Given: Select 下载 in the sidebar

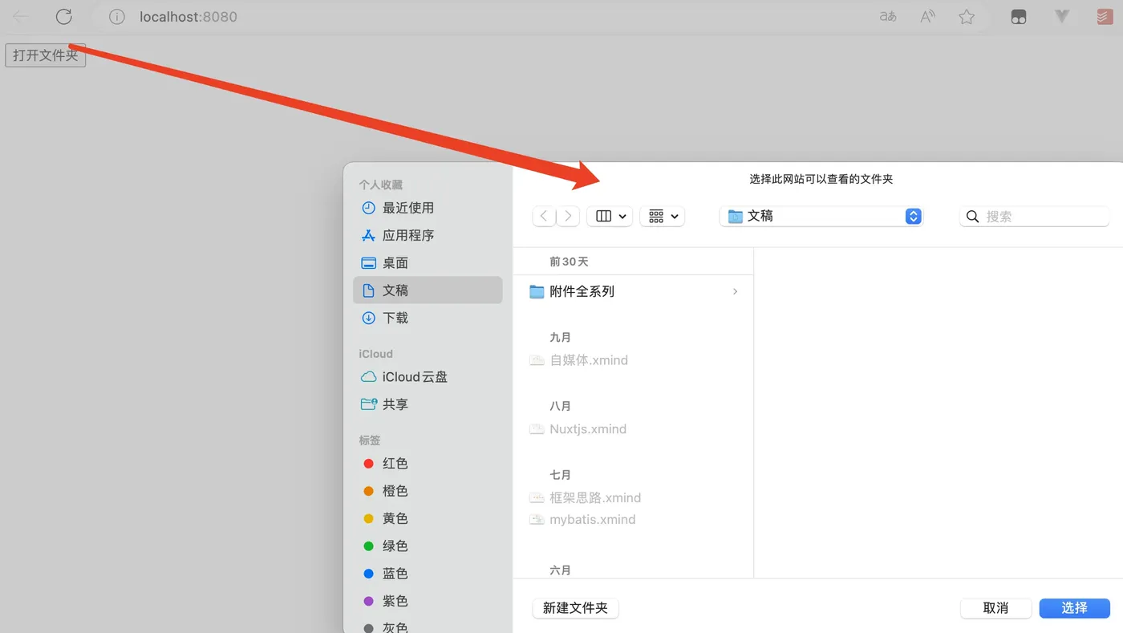Looking at the screenshot, I should click(428, 318).
